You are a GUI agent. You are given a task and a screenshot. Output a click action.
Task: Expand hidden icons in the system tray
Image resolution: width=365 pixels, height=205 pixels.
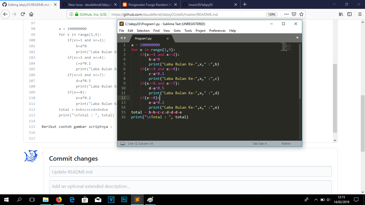coord(316,199)
